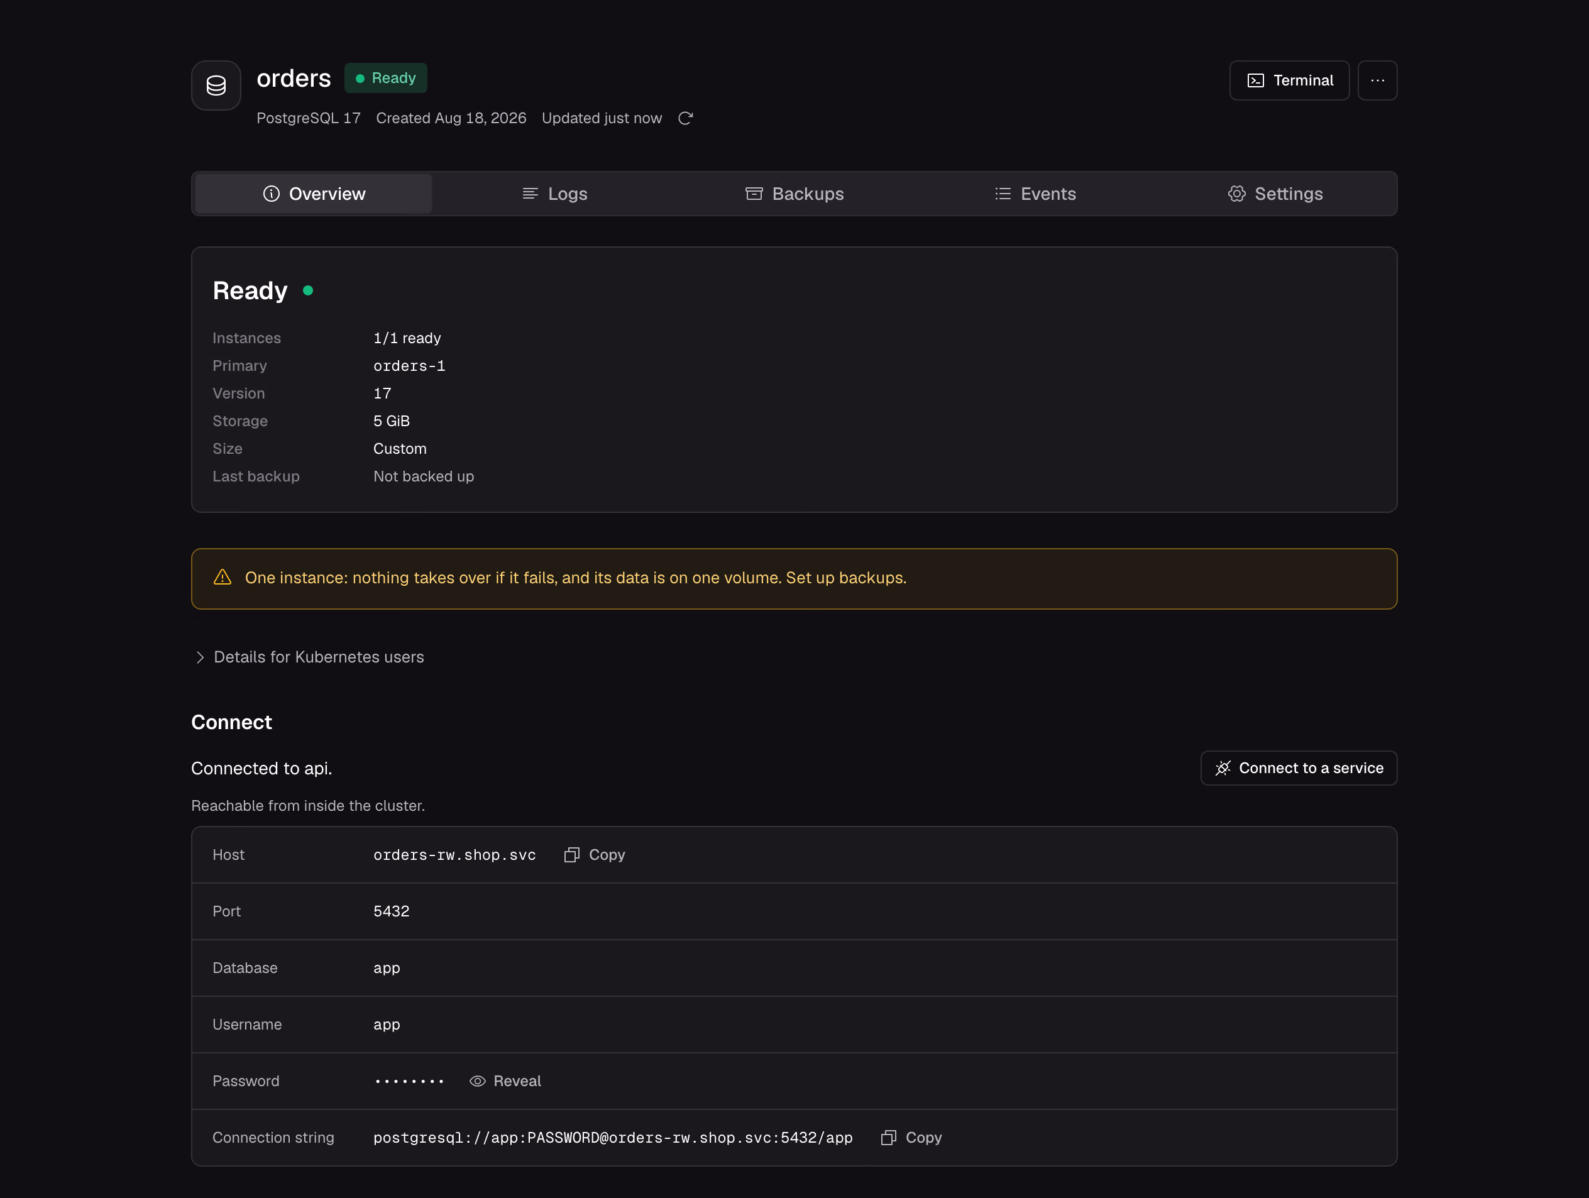Click the orders database icon
This screenshot has width=1589, height=1198.
tap(216, 85)
